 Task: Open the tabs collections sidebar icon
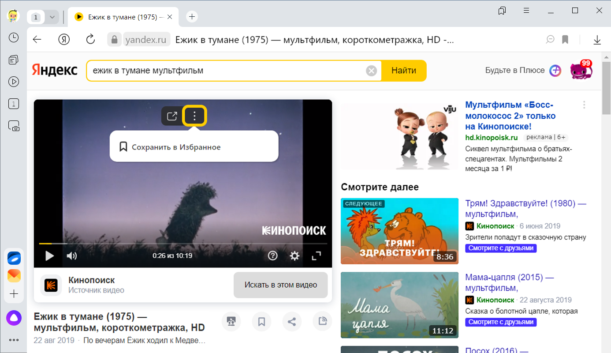point(14,60)
